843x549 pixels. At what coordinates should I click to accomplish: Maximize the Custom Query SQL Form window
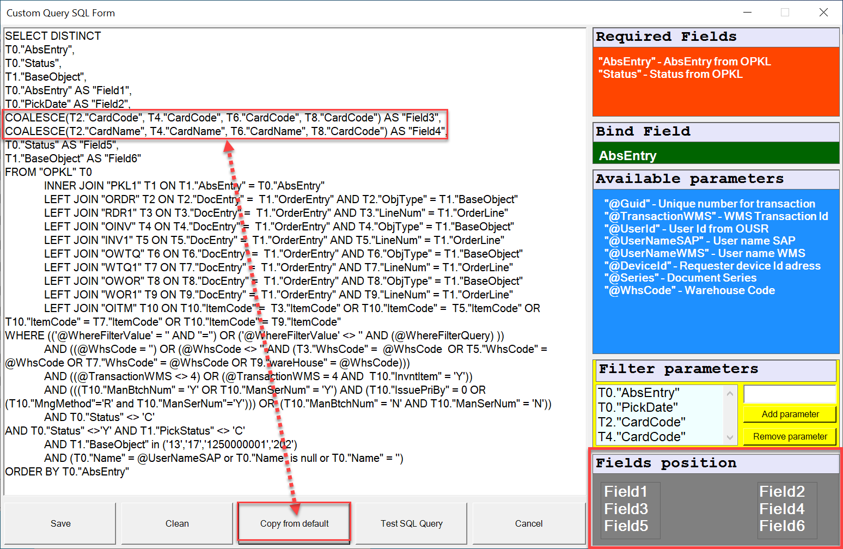pyautogui.click(x=785, y=13)
